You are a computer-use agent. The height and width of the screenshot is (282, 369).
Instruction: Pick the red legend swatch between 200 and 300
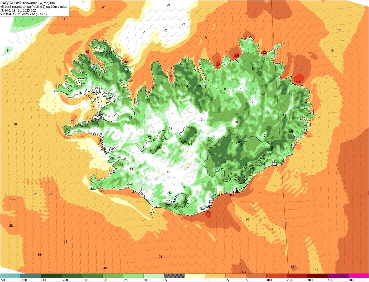point(297,276)
